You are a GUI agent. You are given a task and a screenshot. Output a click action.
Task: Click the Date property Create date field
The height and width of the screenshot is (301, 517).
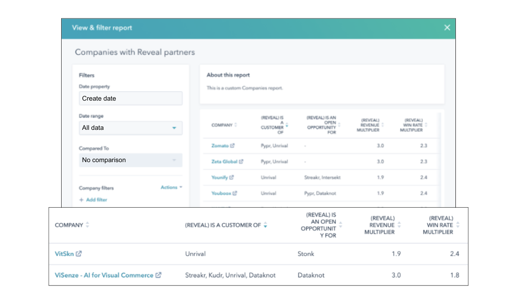coord(131,98)
